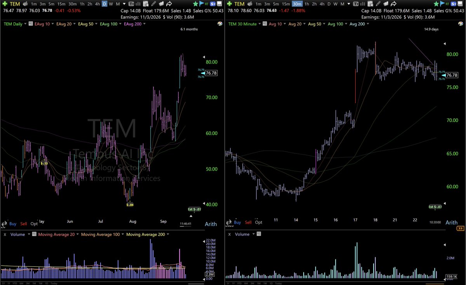The width and height of the screenshot is (466, 285).
Task: Click Buy button on right 30-minute chart
Action: pos(237,223)
